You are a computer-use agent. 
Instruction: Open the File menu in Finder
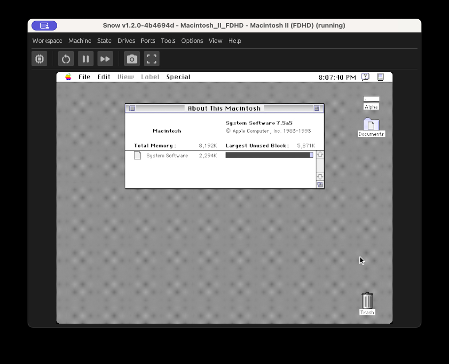point(84,77)
